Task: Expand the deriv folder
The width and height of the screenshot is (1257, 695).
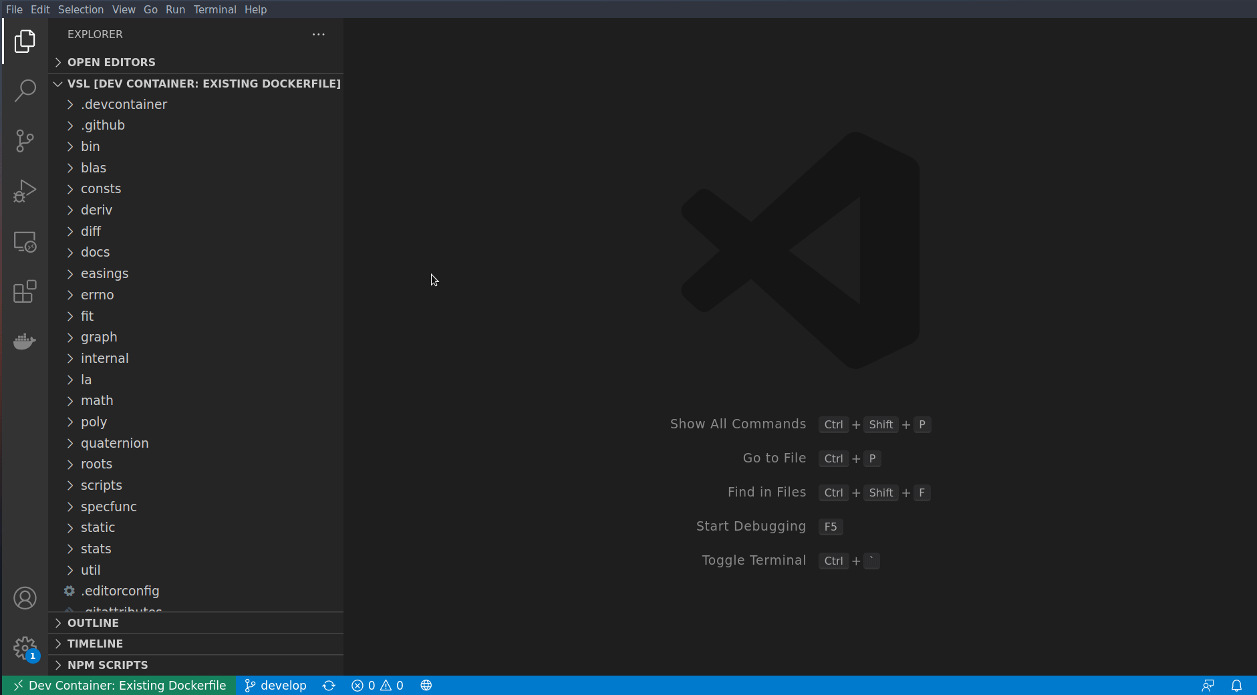Action: pyautogui.click(x=196, y=210)
